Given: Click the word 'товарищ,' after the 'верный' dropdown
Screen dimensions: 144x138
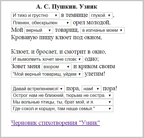Looking at the screenshot, I should [x=67, y=30].
